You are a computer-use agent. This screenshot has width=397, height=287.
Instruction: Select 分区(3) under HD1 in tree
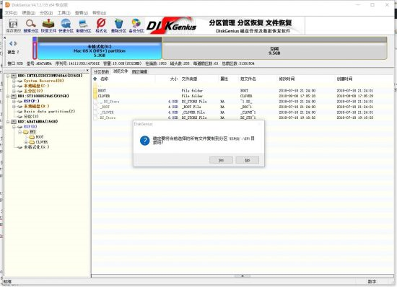[x=31, y=116]
